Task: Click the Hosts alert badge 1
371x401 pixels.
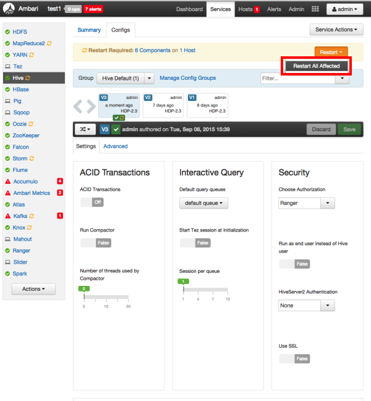Action: pyautogui.click(x=257, y=9)
